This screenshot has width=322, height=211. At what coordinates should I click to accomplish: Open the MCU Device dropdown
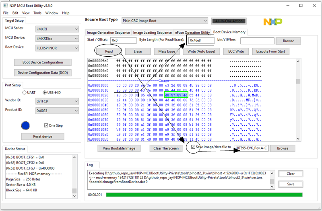click(x=57, y=39)
